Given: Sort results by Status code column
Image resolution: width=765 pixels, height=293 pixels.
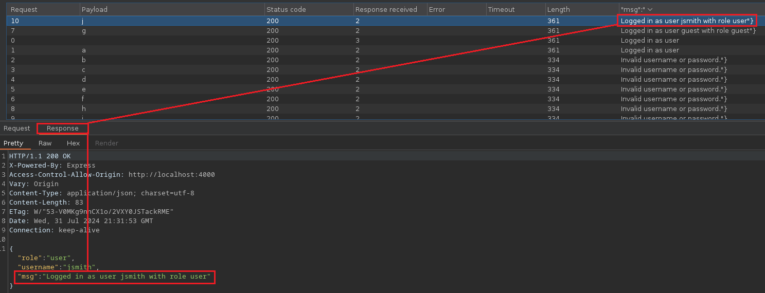Looking at the screenshot, I should [286, 10].
